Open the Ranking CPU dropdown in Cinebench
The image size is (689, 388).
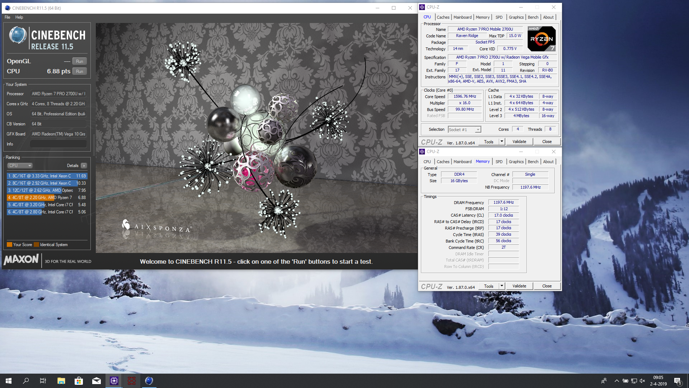click(20, 166)
